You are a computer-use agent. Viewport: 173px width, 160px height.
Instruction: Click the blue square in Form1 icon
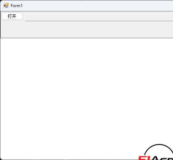point(7,7)
